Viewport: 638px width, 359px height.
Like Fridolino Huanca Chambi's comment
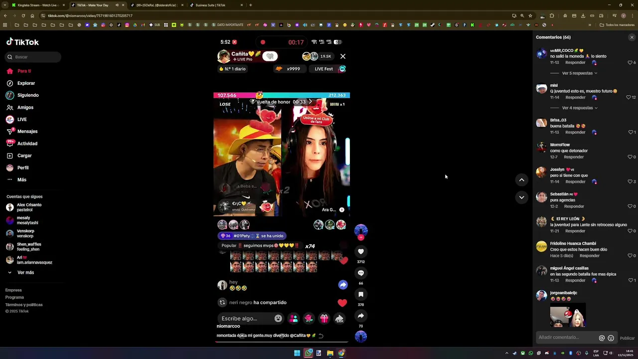click(630, 256)
